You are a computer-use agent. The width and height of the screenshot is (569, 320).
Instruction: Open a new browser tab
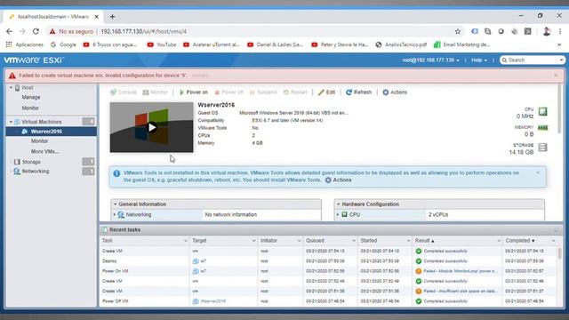pyautogui.click(x=113, y=17)
